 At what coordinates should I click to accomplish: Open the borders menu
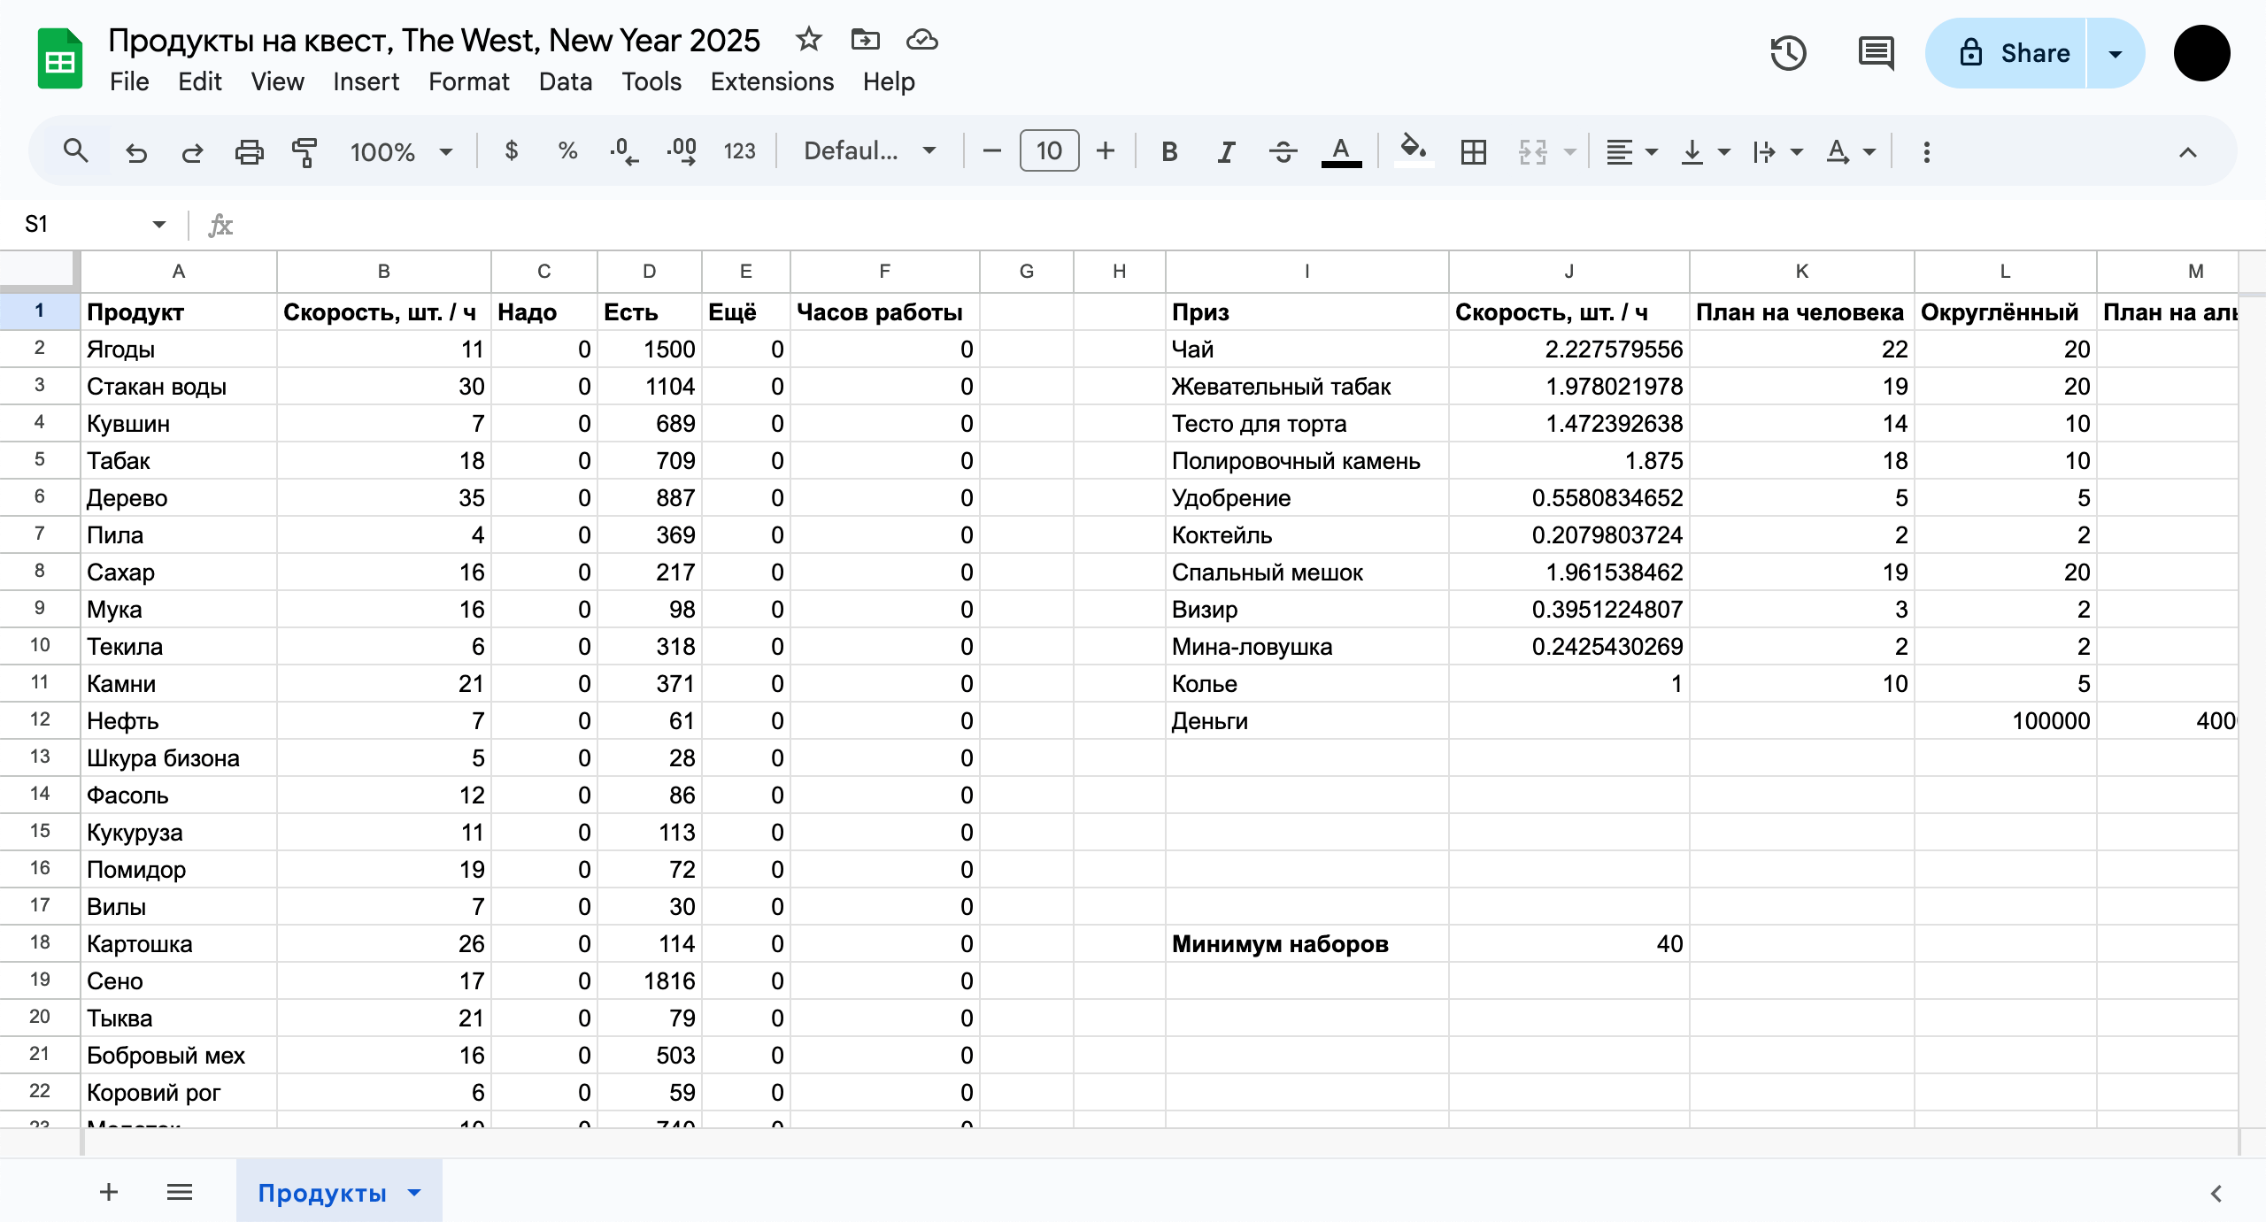1473,152
